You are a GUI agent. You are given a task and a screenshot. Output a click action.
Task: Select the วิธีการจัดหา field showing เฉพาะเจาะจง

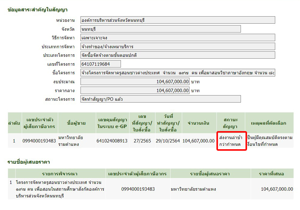click(178, 38)
